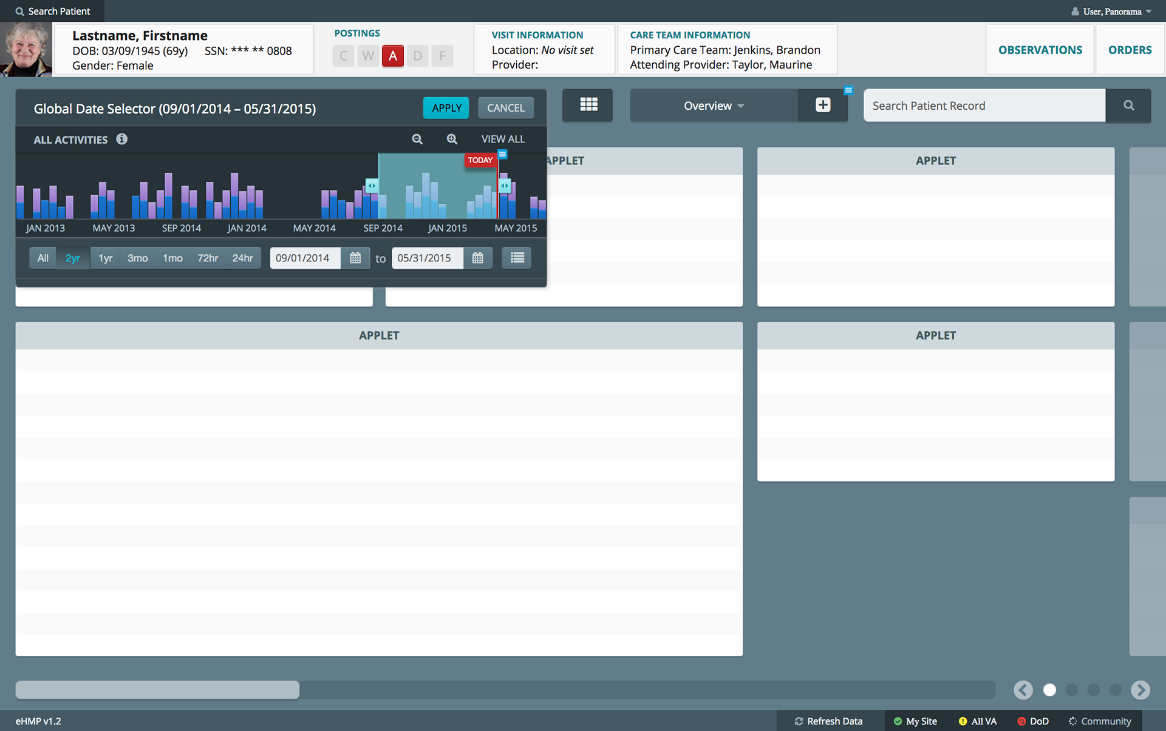Cancel the Global Date Selector
The height and width of the screenshot is (731, 1166).
coord(505,107)
